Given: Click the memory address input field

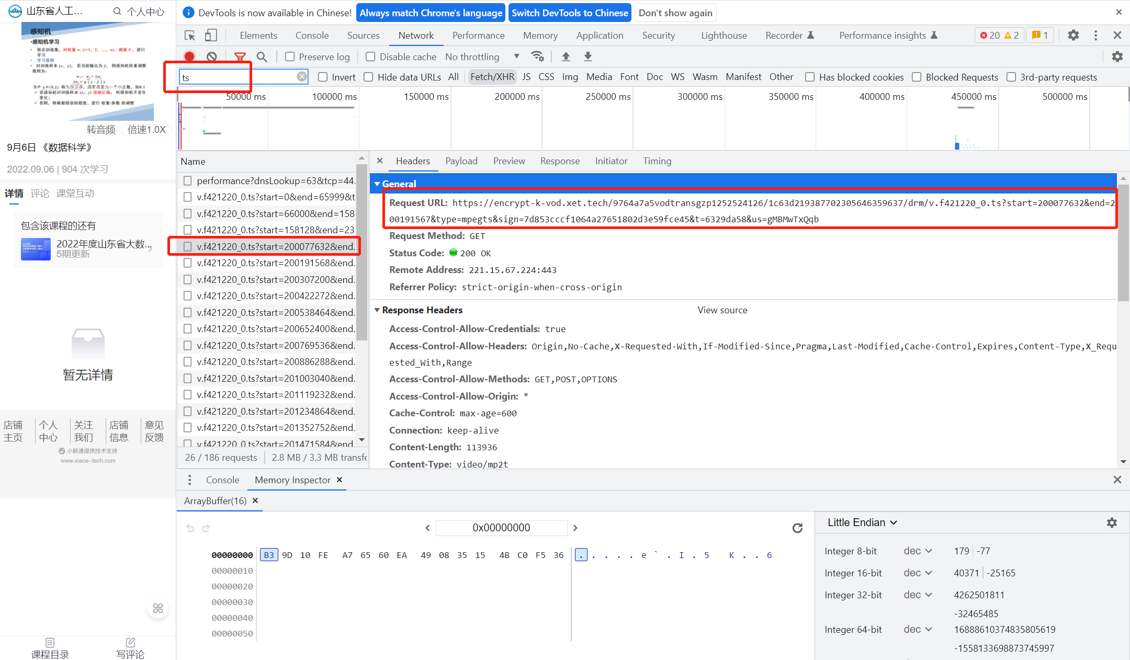Looking at the screenshot, I should 501,528.
